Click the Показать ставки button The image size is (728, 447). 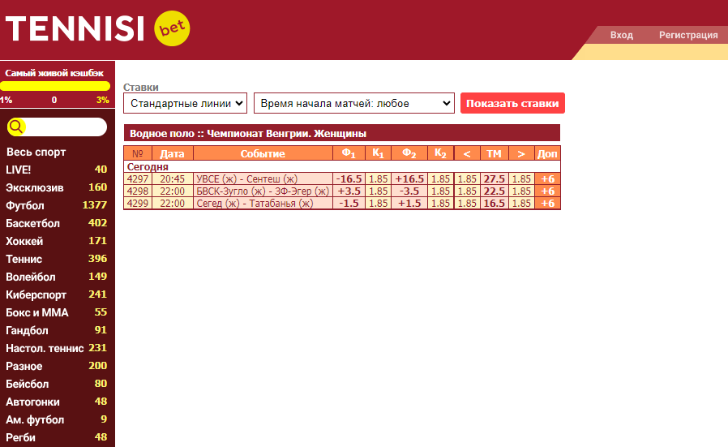(x=512, y=103)
